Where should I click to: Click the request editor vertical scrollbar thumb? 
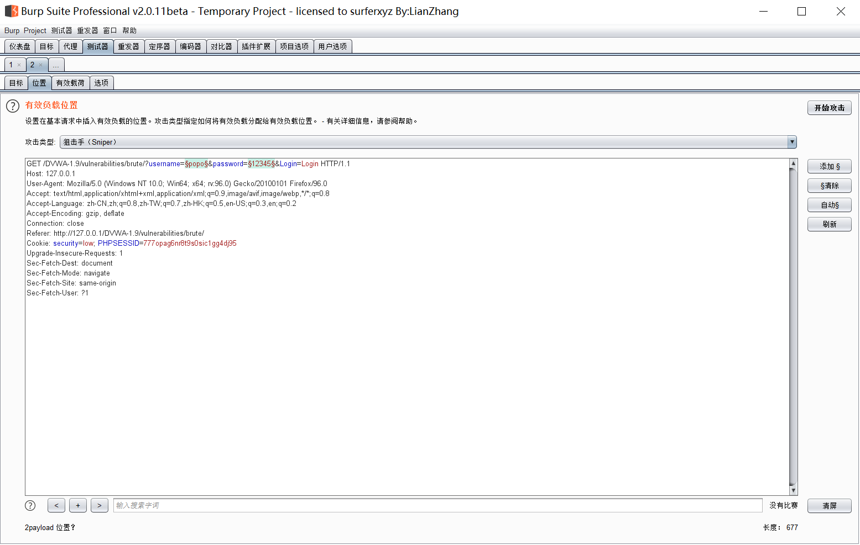click(793, 327)
